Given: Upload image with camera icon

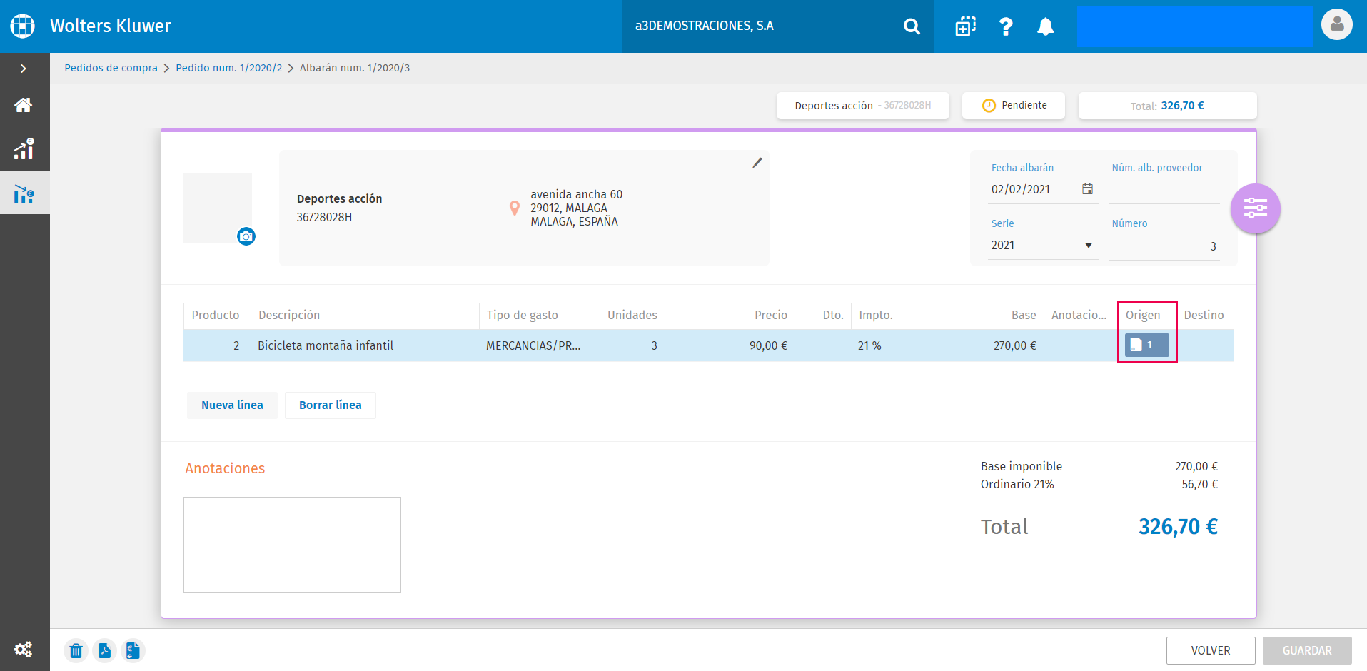Looking at the screenshot, I should (x=246, y=236).
